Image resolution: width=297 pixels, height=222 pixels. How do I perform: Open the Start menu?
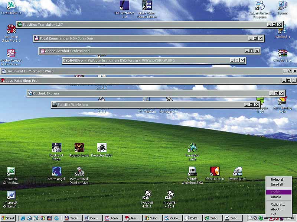(8, 218)
